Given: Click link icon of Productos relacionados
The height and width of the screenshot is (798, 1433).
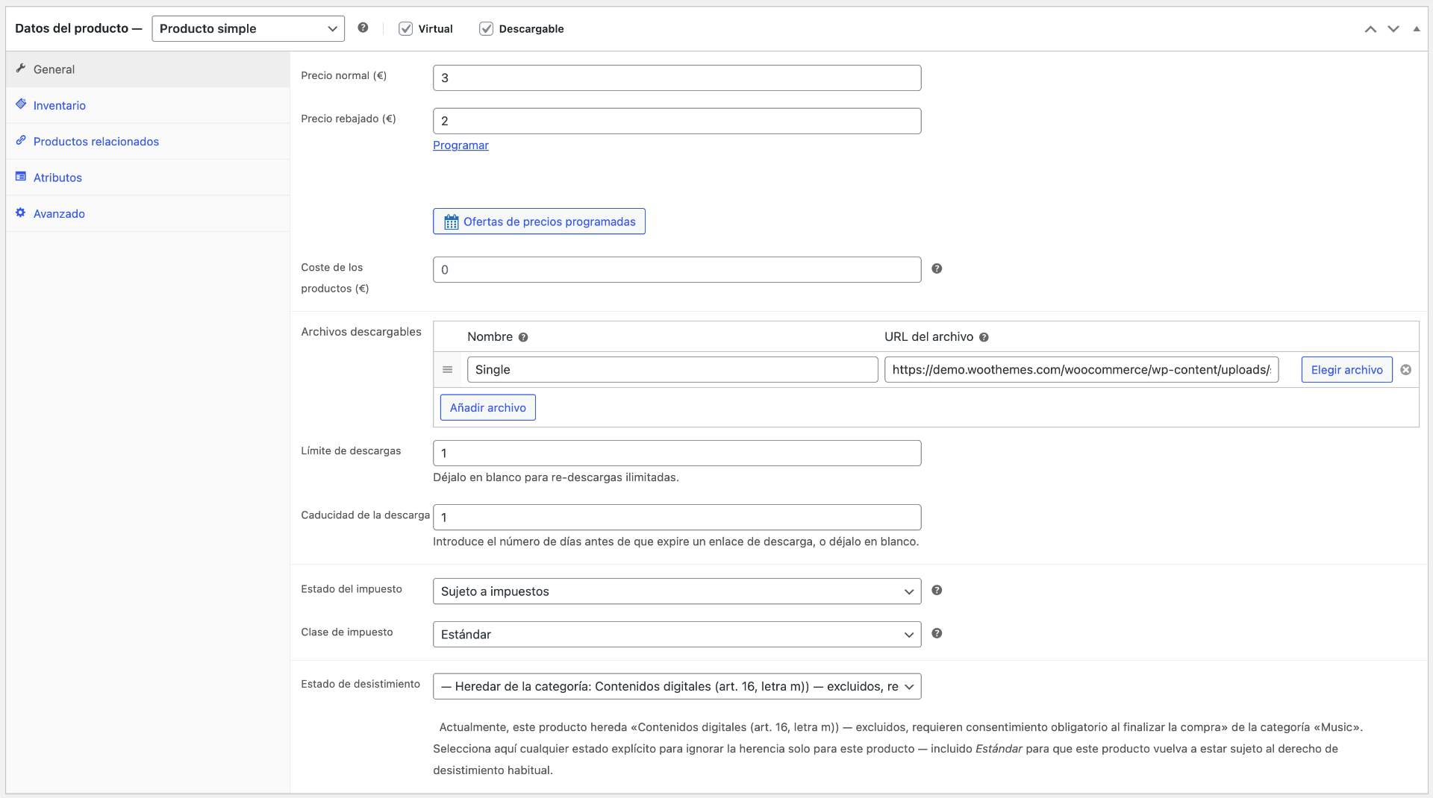Looking at the screenshot, I should pos(21,140).
